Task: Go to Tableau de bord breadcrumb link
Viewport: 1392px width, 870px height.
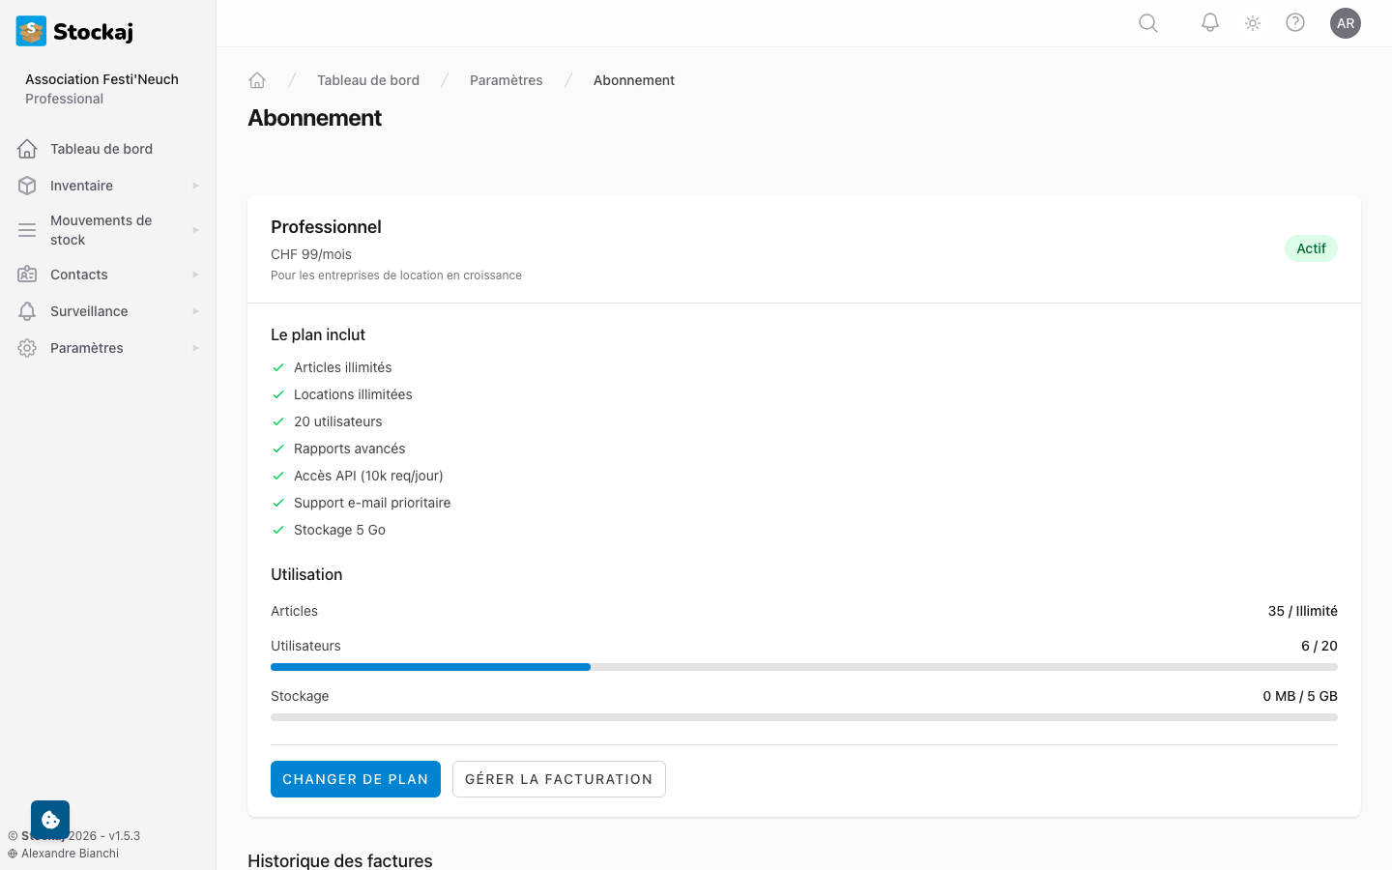Action: pyautogui.click(x=368, y=80)
